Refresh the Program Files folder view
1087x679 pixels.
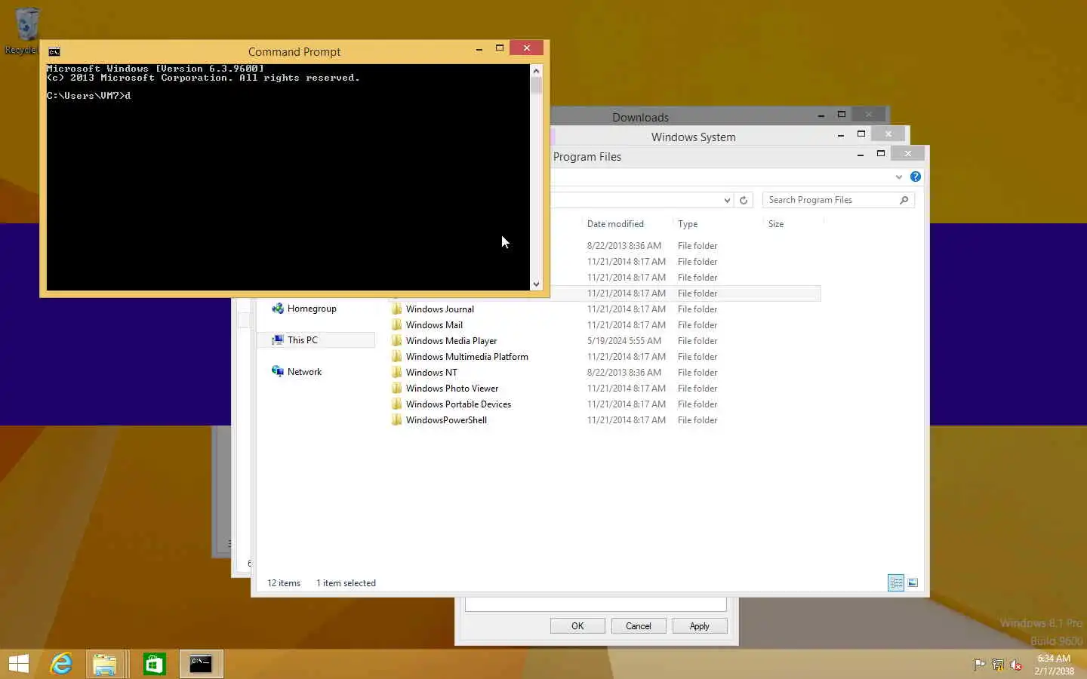pyautogui.click(x=744, y=200)
